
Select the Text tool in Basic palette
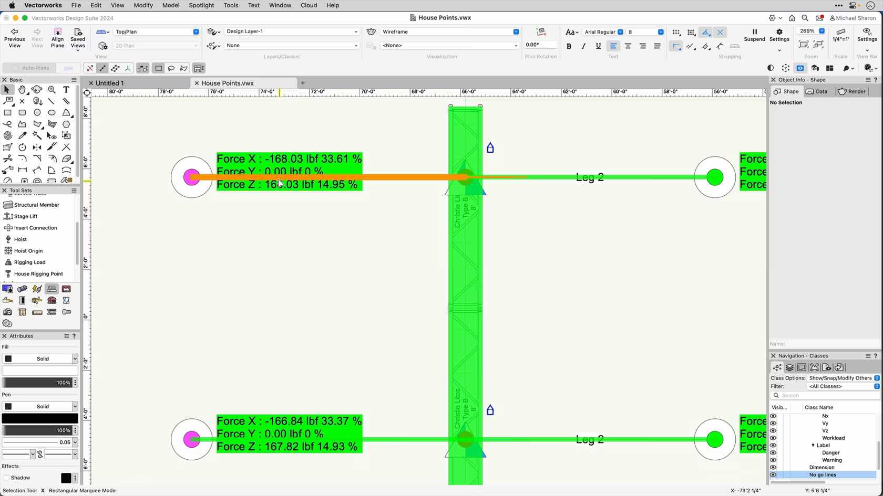click(66, 90)
